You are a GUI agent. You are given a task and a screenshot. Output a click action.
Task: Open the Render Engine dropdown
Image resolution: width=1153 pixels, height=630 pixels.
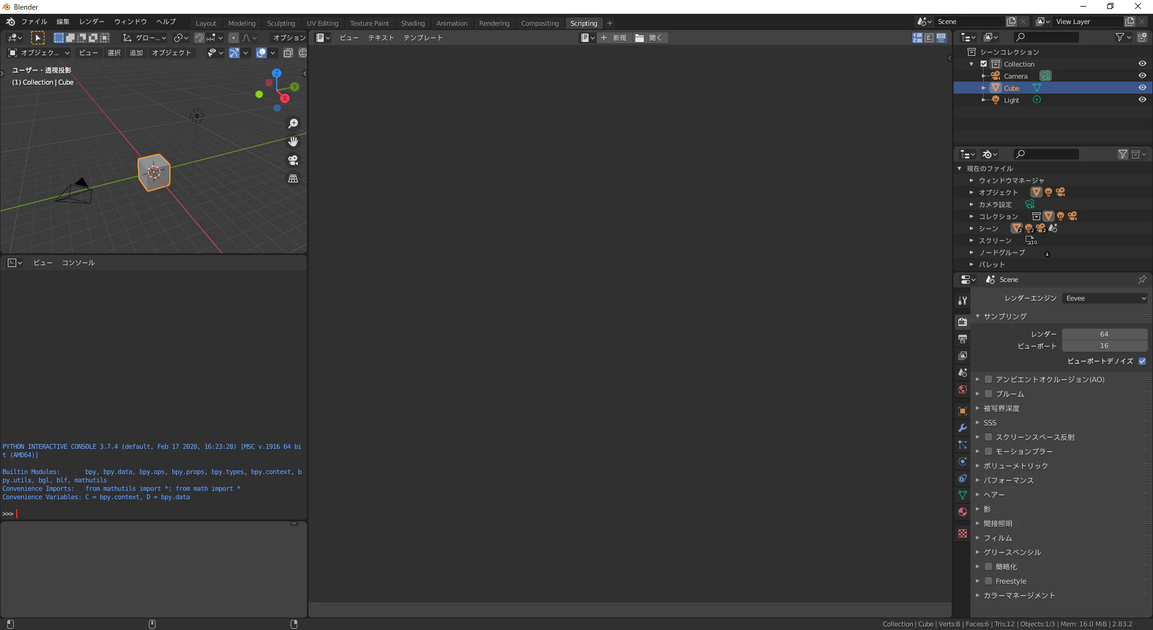(x=1105, y=298)
